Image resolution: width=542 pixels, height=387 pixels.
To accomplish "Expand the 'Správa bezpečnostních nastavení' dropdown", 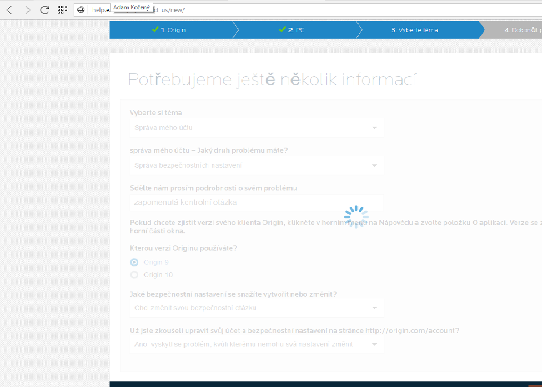I will pyautogui.click(x=256, y=165).
